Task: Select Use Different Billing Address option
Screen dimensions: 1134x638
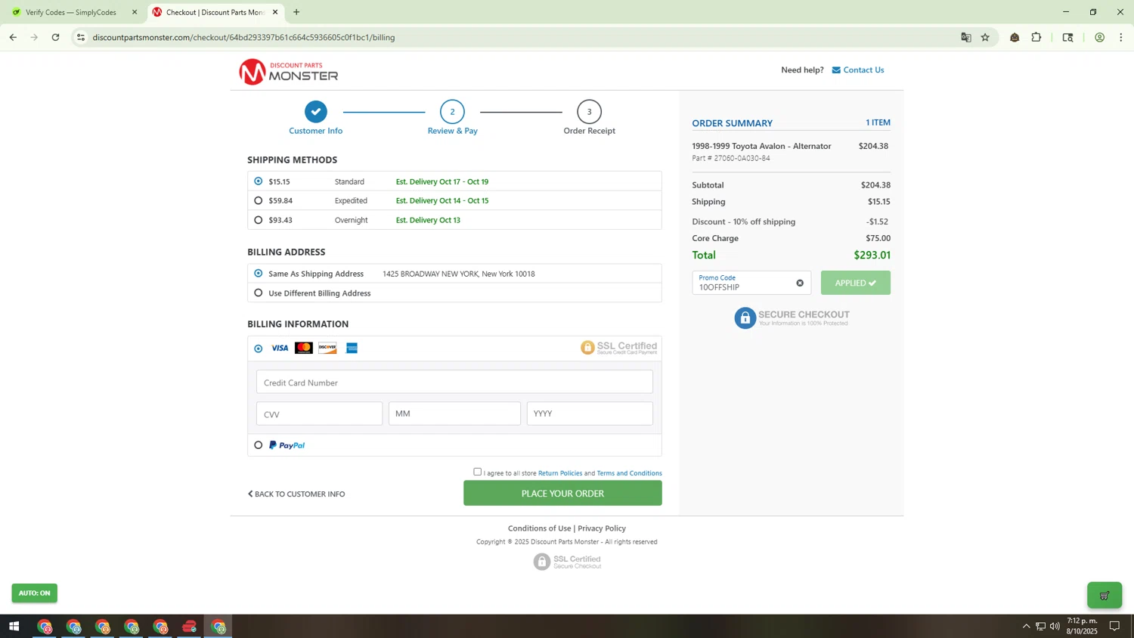Action: point(259,293)
